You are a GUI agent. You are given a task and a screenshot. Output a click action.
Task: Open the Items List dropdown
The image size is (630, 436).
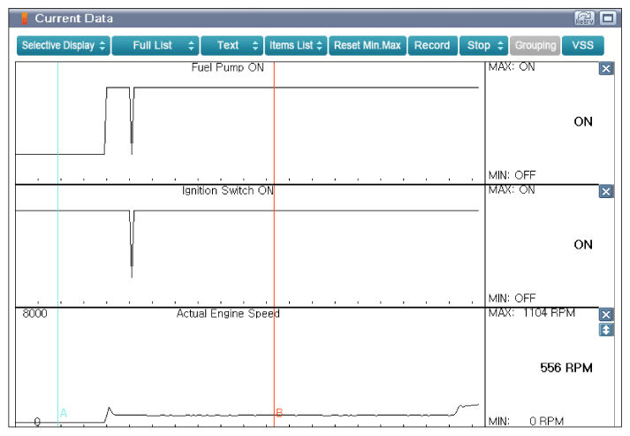pos(296,45)
